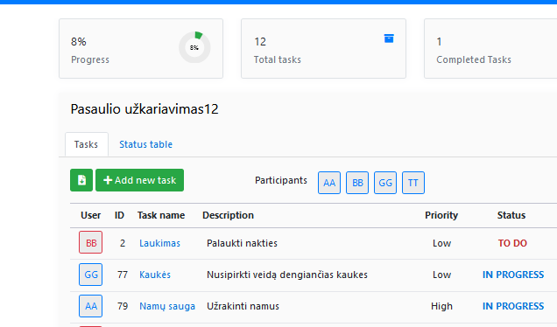Click the green export file icon button
557x327 pixels.
(81, 180)
